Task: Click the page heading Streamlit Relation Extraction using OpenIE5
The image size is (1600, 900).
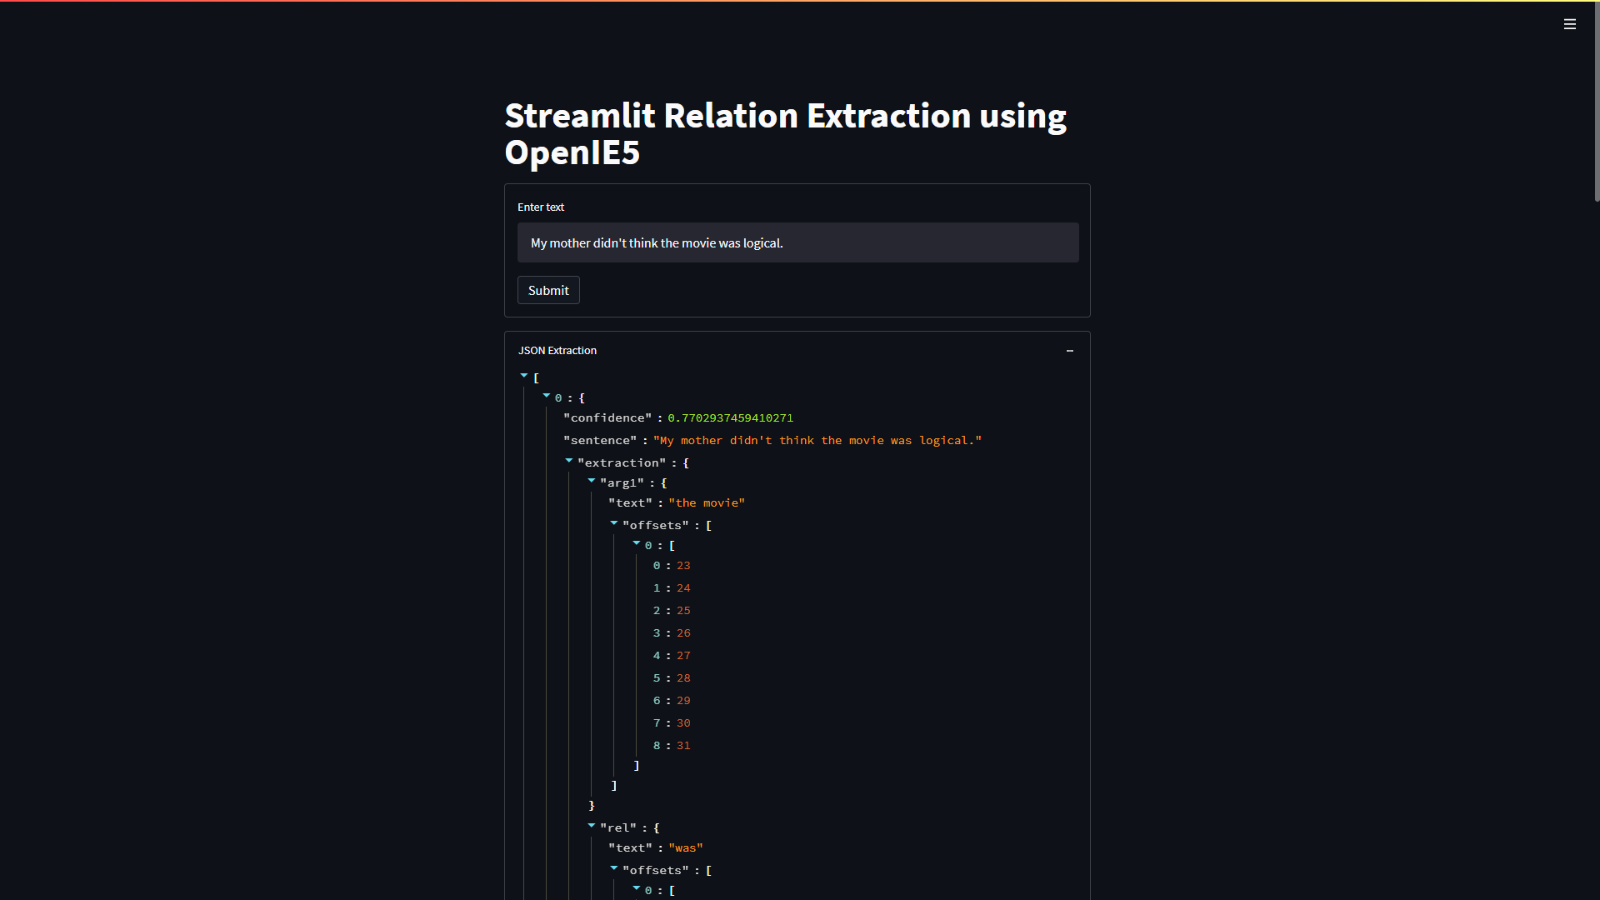Action: pos(784,133)
